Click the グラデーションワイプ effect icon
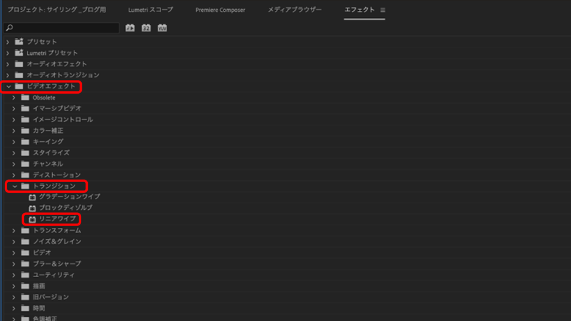 [32, 197]
